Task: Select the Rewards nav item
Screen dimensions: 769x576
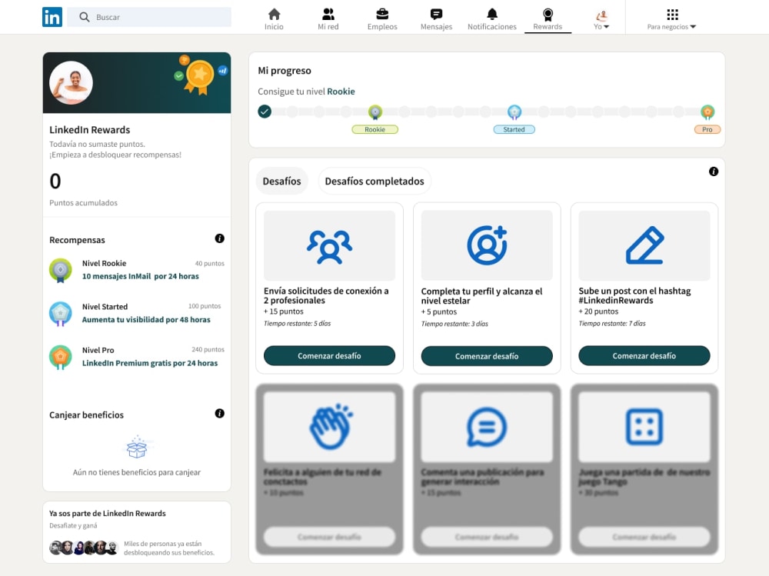Action: click(x=548, y=19)
